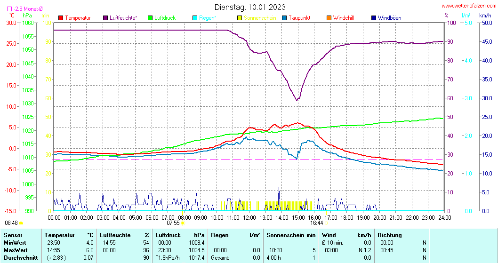The height and width of the screenshot is (263, 498).
Task: Click maximum pressure value 1024.5
Action: (x=197, y=250)
